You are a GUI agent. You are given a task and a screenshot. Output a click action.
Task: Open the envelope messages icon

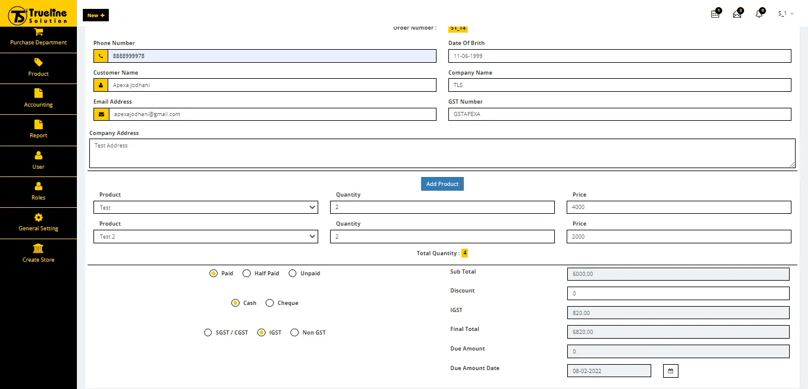737,14
